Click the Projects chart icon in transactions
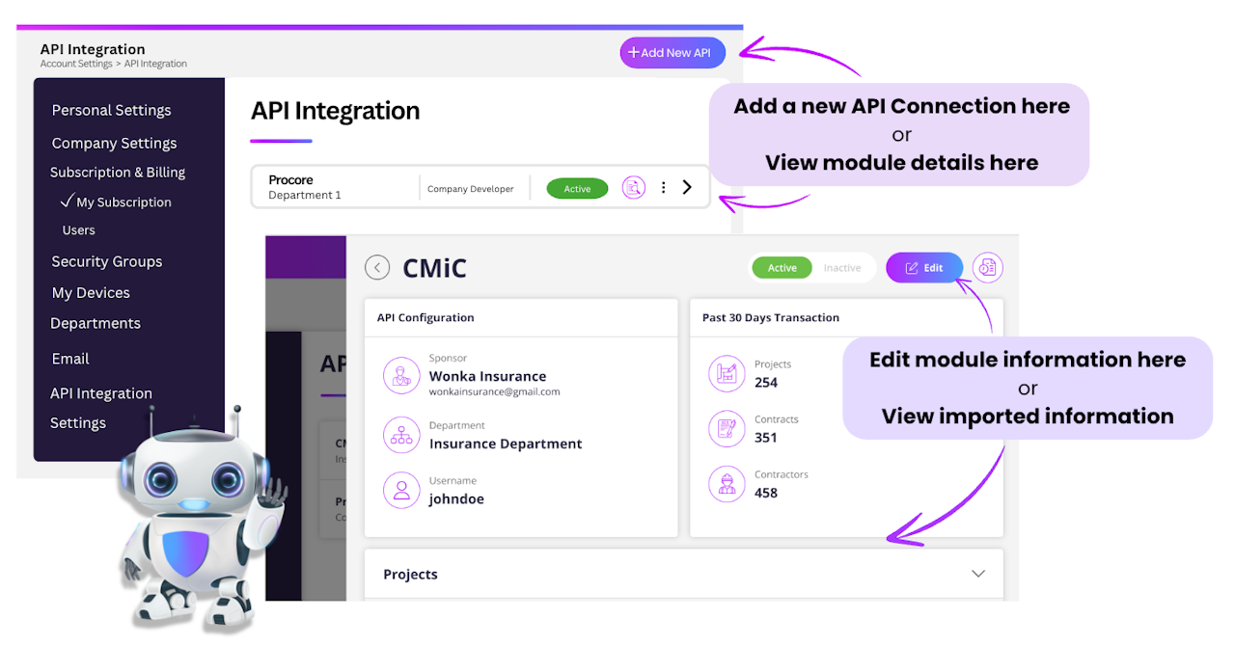Screen dimensions: 1235x646 click(727, 373)
